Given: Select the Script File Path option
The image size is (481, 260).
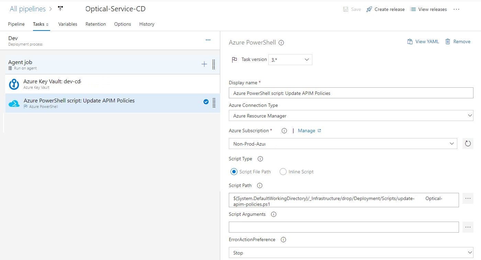Looking at the screenshot, I should point(234,172).
